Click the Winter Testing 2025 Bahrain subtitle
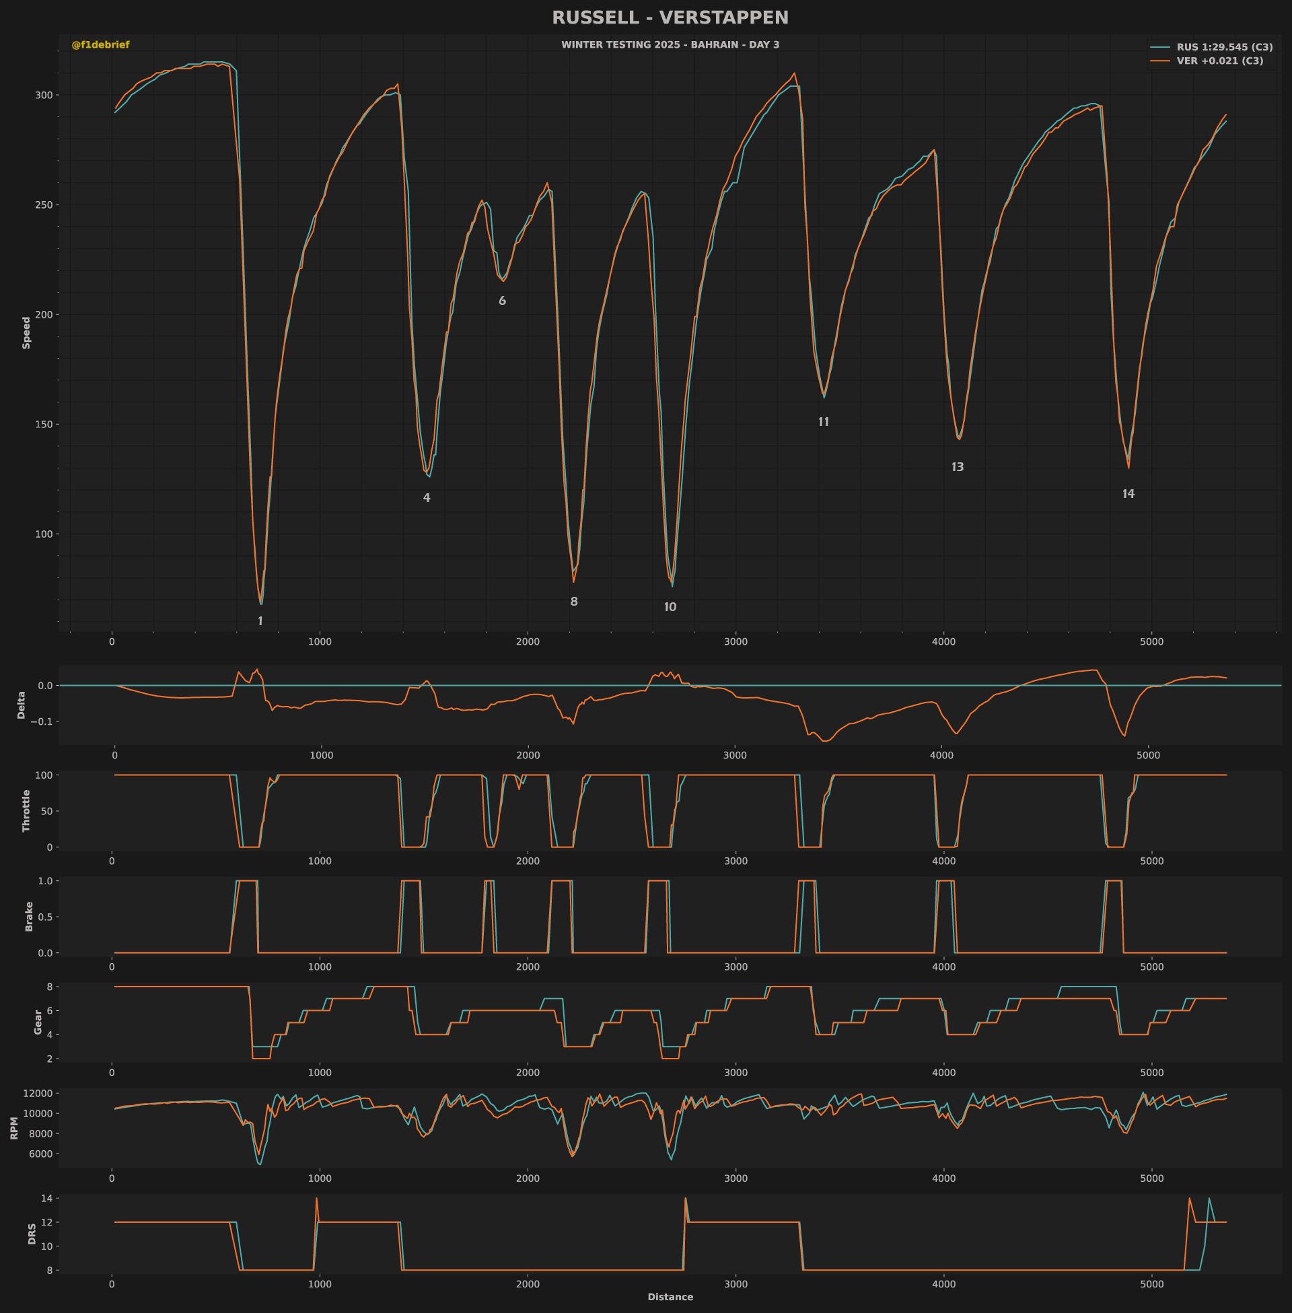This screenshot has width=1292, height=1313. (670, 45)
